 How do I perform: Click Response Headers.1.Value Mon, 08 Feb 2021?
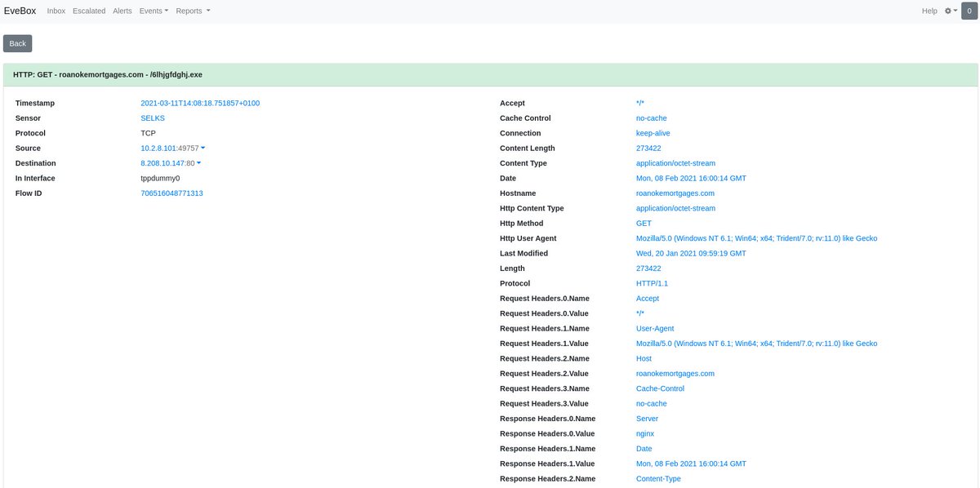(691, 464)
